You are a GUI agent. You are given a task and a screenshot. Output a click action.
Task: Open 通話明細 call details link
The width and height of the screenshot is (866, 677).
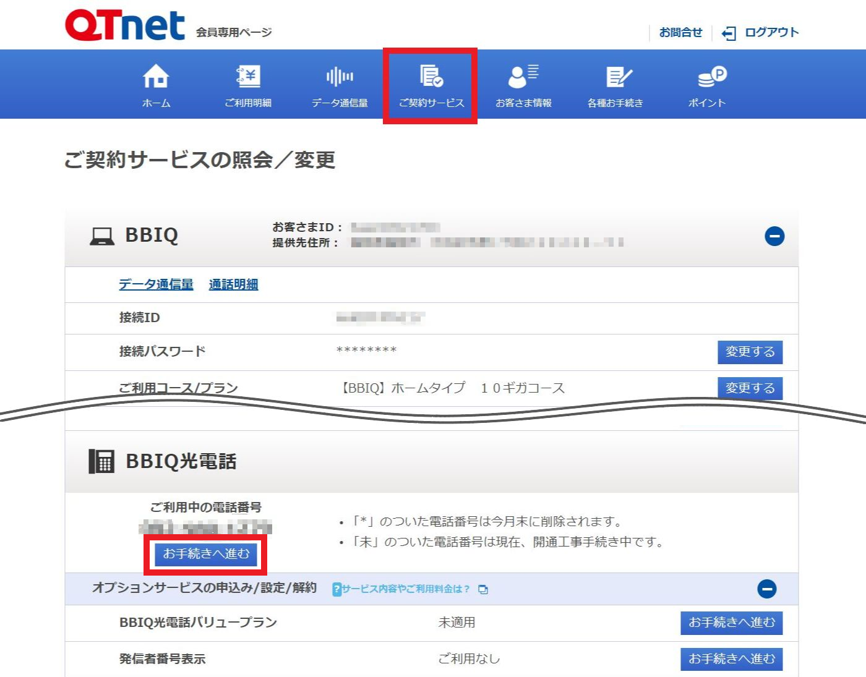[233, 284]
